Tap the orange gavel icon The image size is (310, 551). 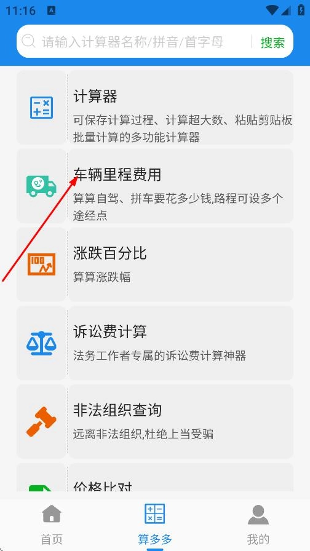(41, 421)
